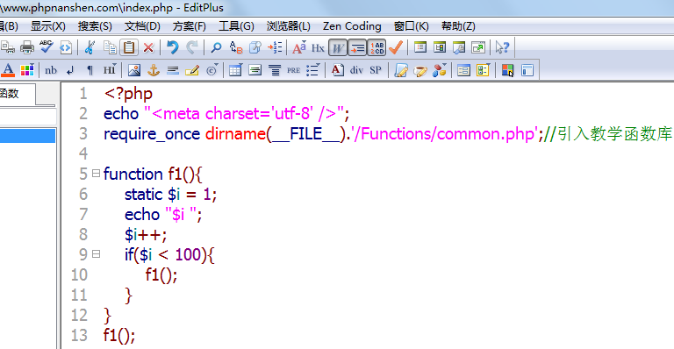Open the Zen Coding menu
This screenshot has height=349, width=674.
coord(352,26)
